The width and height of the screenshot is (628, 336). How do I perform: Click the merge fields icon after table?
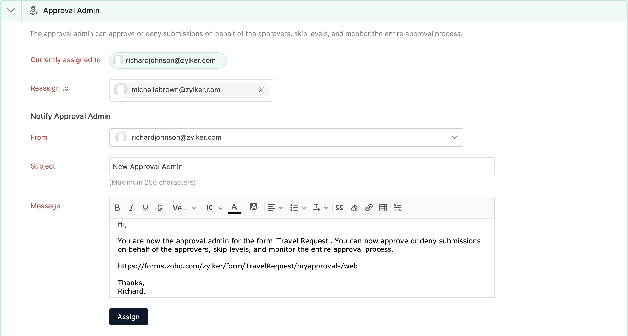pyautogui.click(x=397, y=208)
